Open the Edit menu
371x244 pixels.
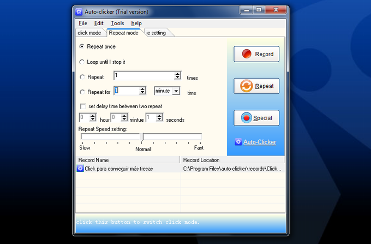pyautogui.click(x=99, y=23)
